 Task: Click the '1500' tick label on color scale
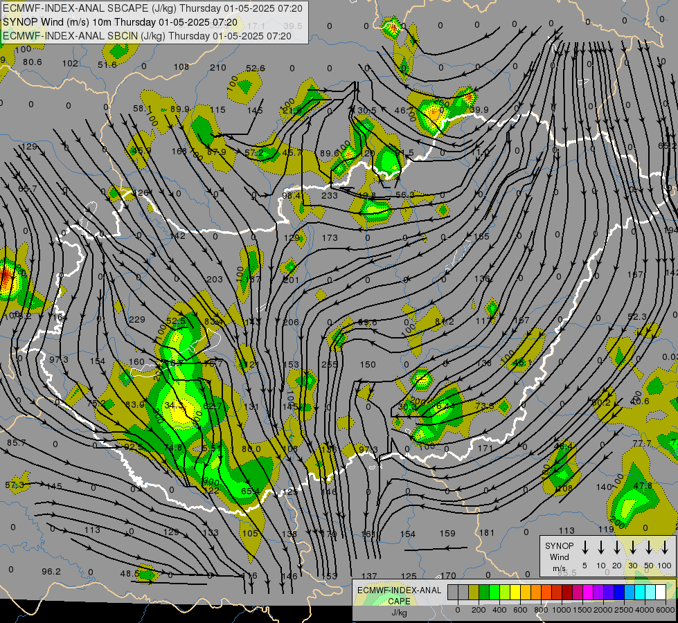coord(582,610)
